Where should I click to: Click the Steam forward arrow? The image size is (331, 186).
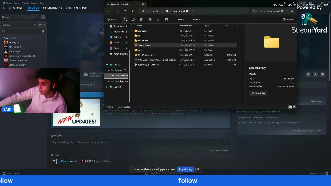pyautogui.click(x=9, y=8)
